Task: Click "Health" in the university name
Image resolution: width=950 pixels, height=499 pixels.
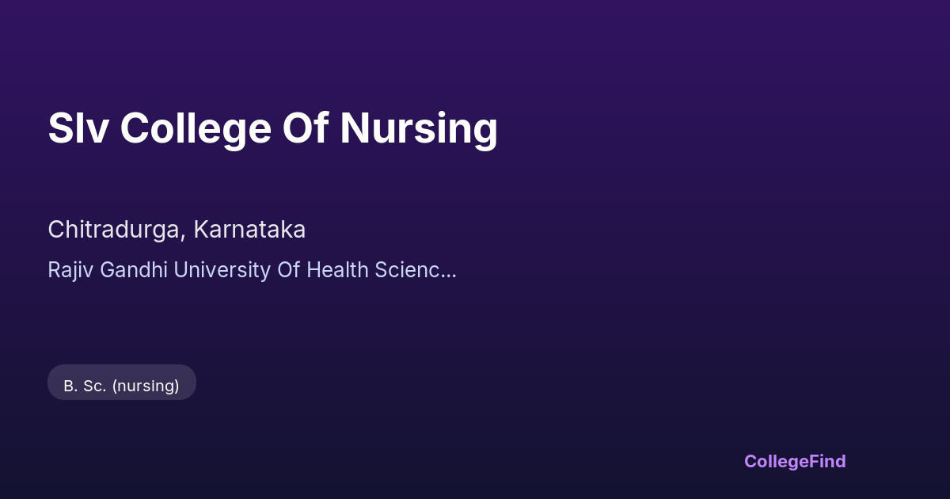Action: pos(338,270)
